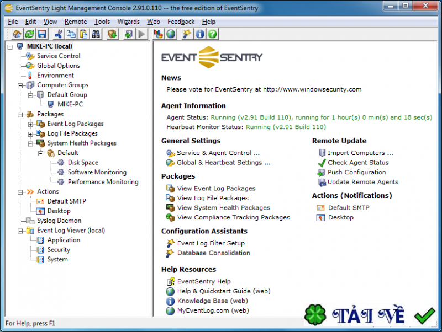Click the binoculars Find icon
This screenshot has width=442, height=332.
pyautogui.click(x=96, y=34)
